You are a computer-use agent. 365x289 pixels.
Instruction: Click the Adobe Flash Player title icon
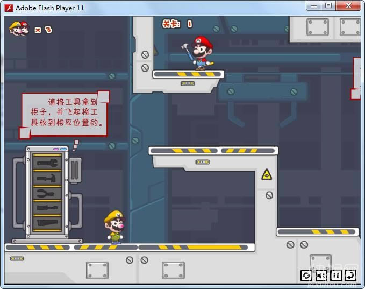click(x=9, y=8)
